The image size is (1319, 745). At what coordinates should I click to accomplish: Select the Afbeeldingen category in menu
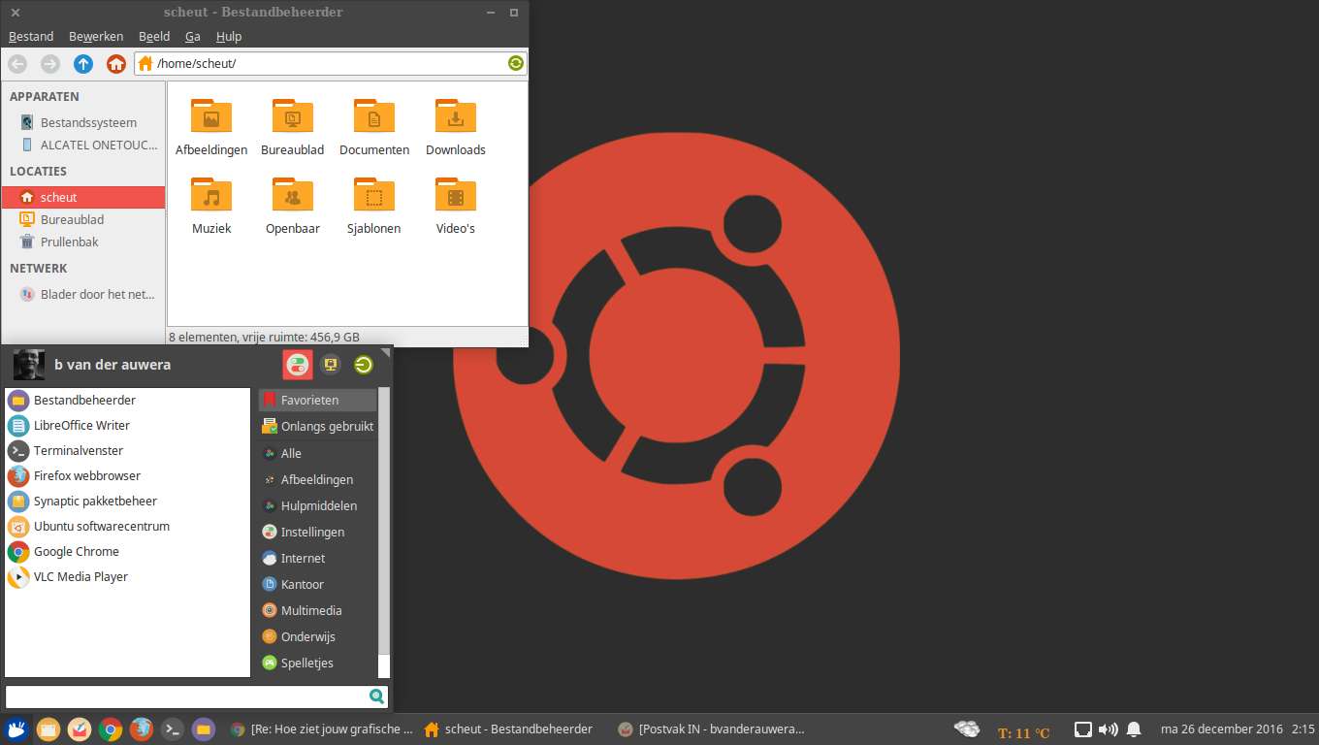coord(318,479)
